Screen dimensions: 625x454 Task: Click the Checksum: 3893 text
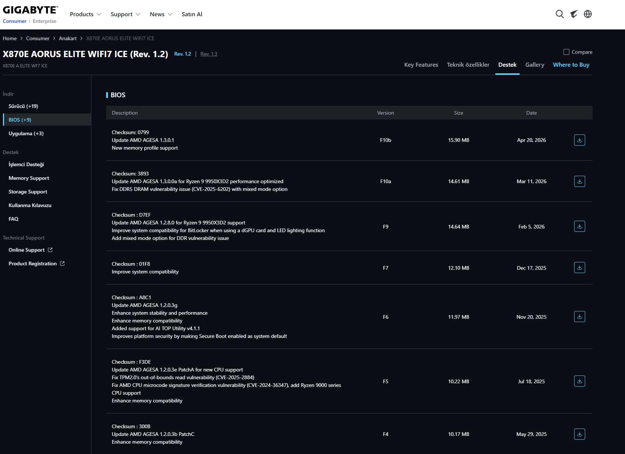[130, 174]
